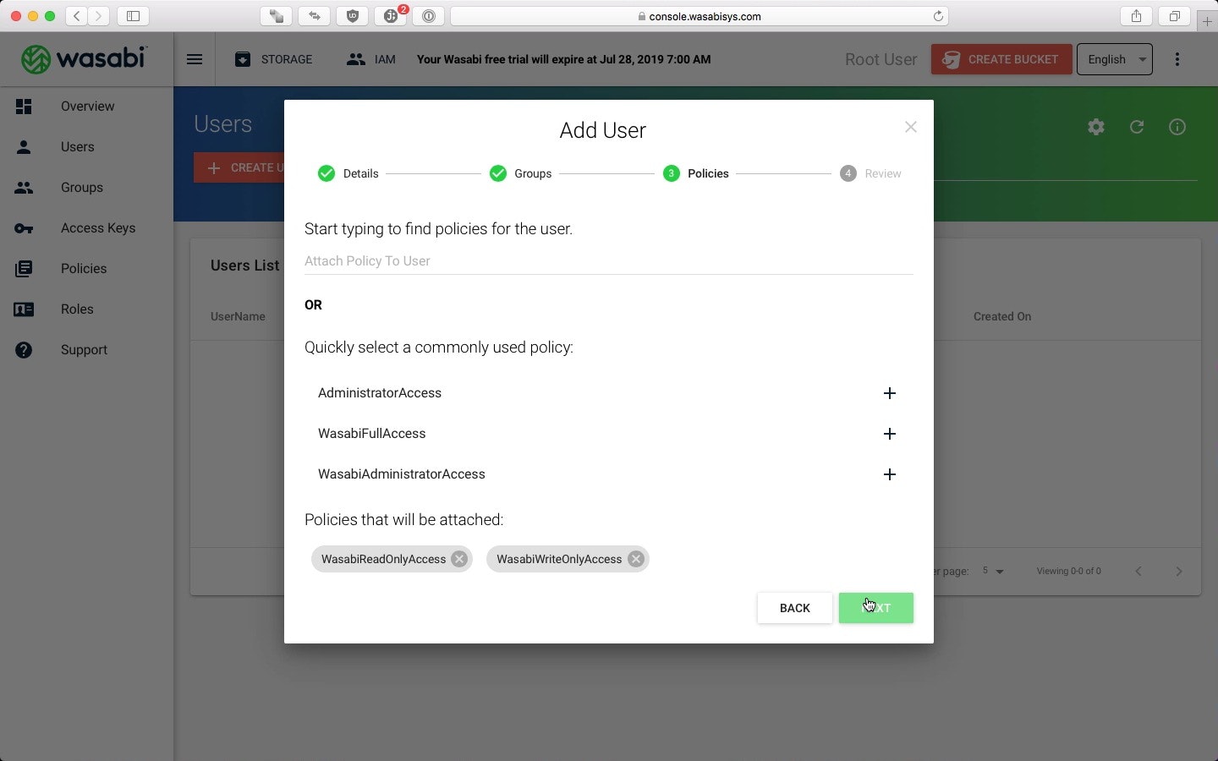Click the extension icon with red badge
The height and width of the screenshot is (761, 1218).
[392, 16]
